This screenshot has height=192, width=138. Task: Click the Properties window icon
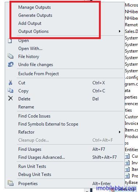[x=11, y=183]
